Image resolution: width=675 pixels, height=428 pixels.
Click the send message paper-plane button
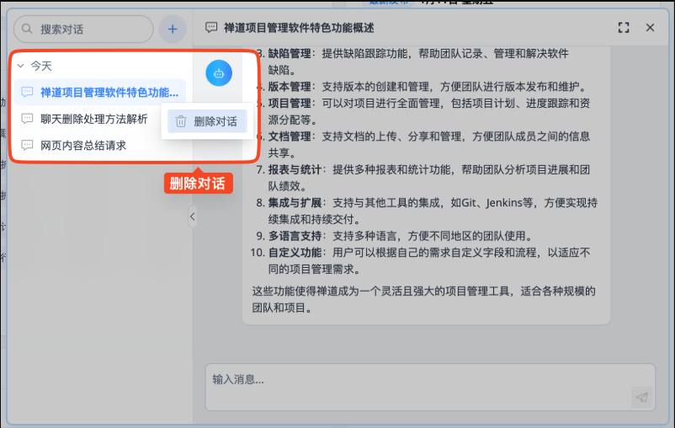tap(642, 398)
